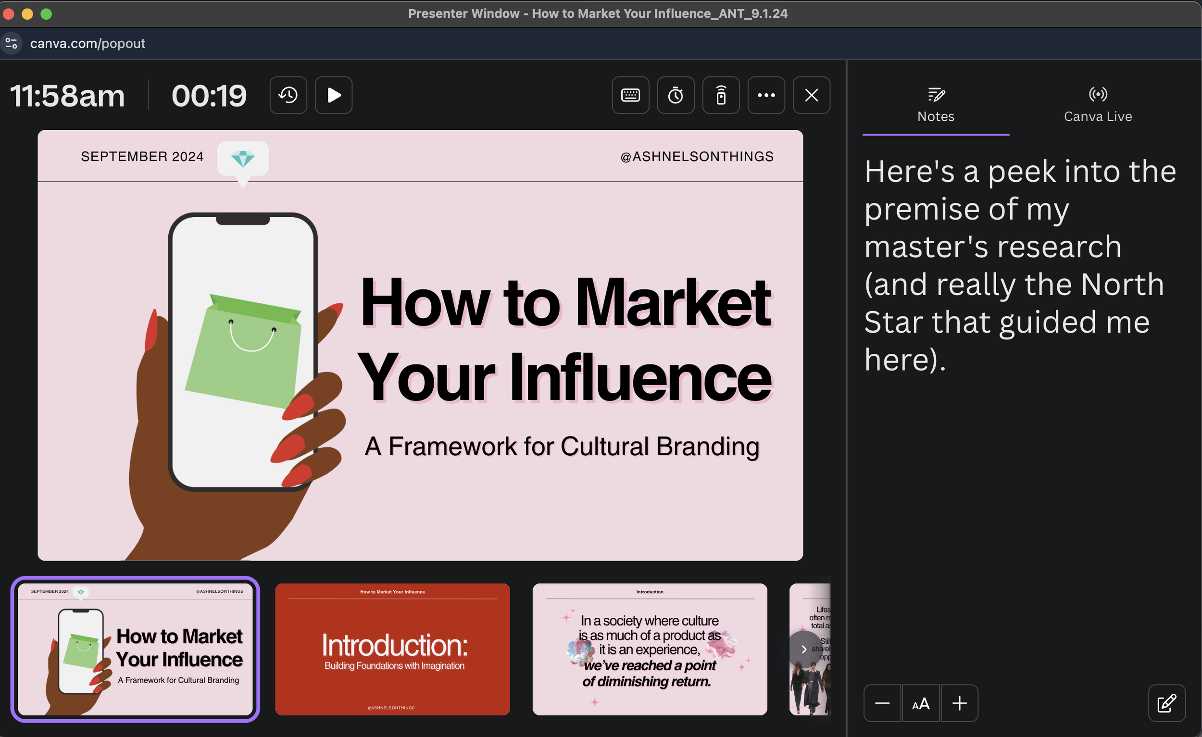Open the remote control option
The width and height of the screenshot is (1202, 737).
click(721, 95)
